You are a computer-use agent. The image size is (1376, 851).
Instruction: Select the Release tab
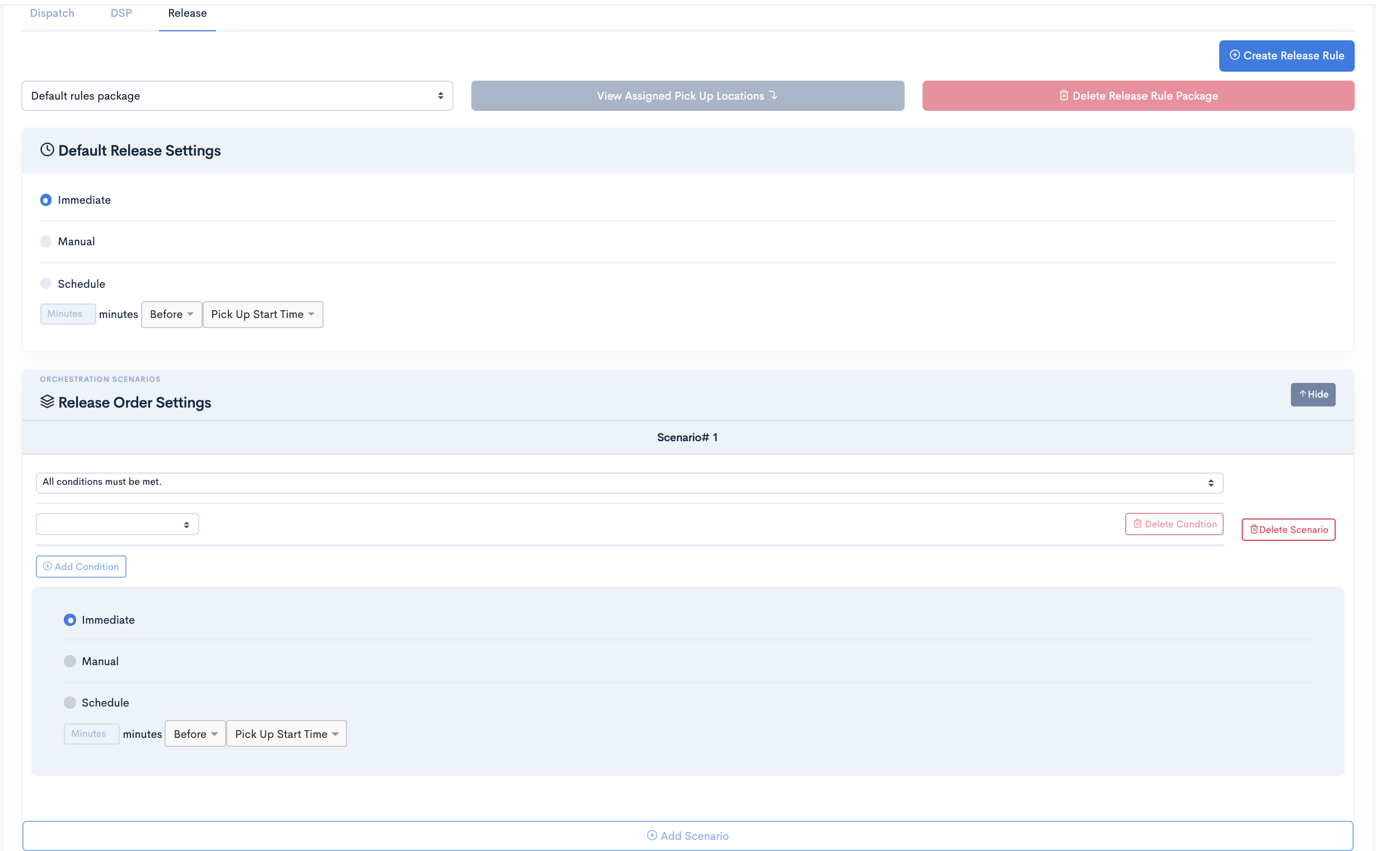point(188,13)
